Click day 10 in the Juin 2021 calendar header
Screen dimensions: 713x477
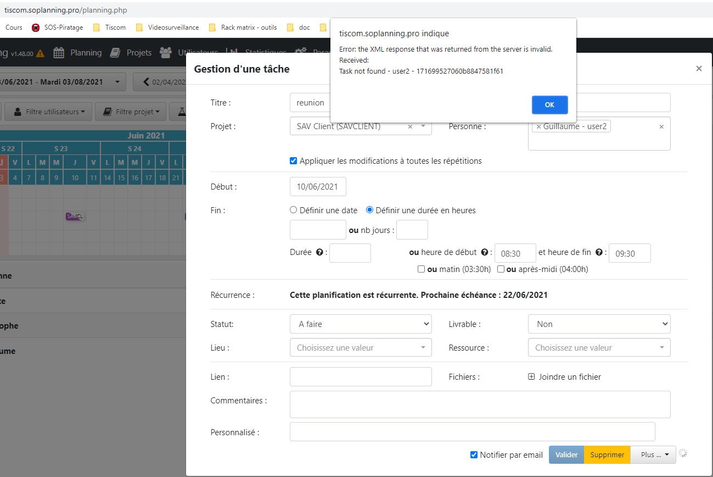click(75, 178)
